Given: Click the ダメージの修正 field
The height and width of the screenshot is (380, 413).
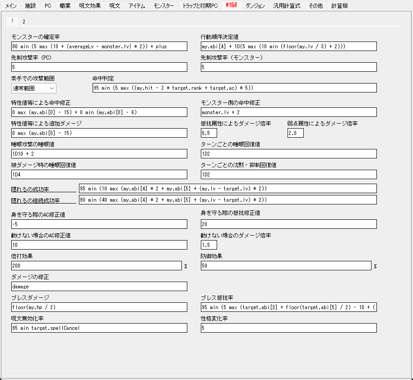Looking at the screenshot, I should 99,287.
